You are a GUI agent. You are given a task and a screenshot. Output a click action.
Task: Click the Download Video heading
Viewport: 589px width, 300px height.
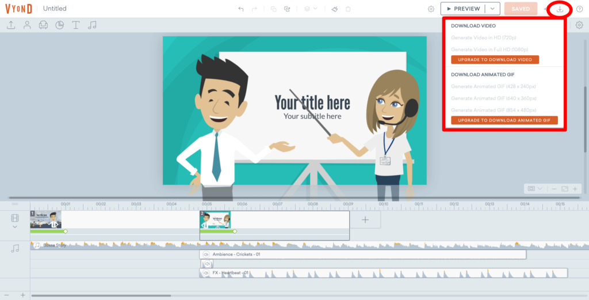click(473, 26)
